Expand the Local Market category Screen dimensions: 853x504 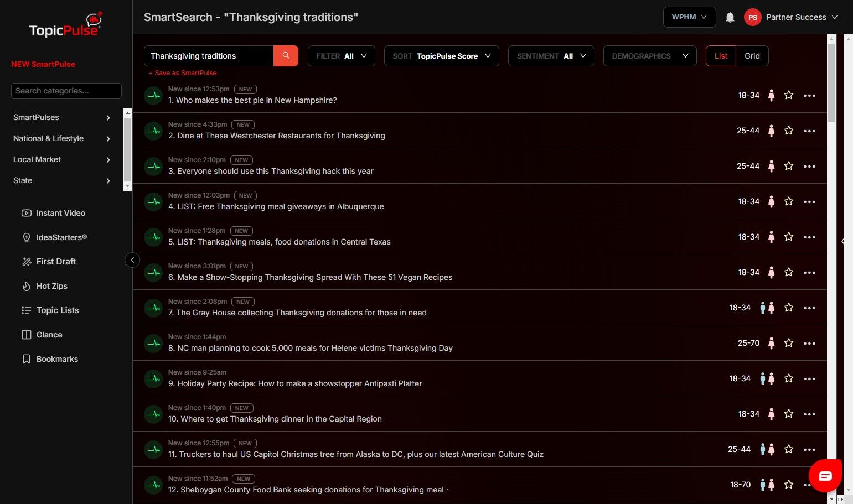point(62,159)
